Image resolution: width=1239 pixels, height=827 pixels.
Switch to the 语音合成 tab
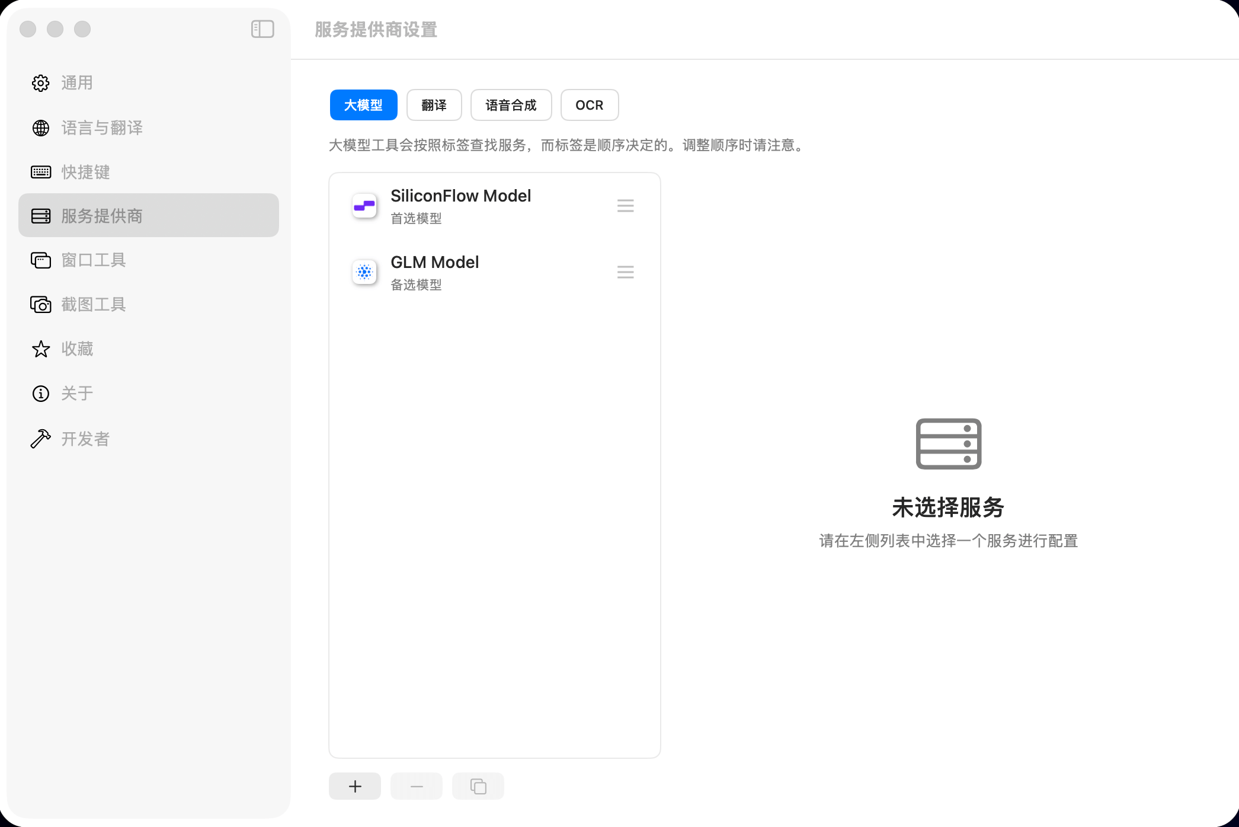(x=511, y=105)
